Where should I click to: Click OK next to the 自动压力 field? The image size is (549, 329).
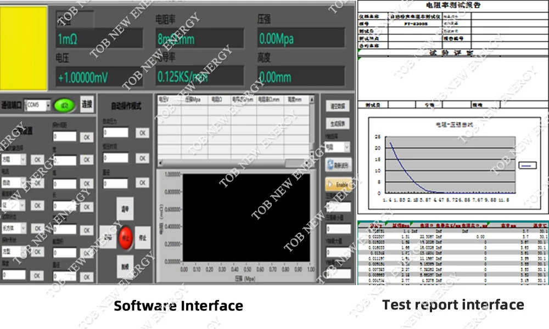click(142, 133)
